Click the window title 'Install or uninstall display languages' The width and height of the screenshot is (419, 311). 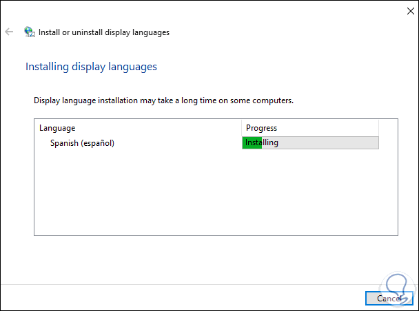(x=104, y=32)
